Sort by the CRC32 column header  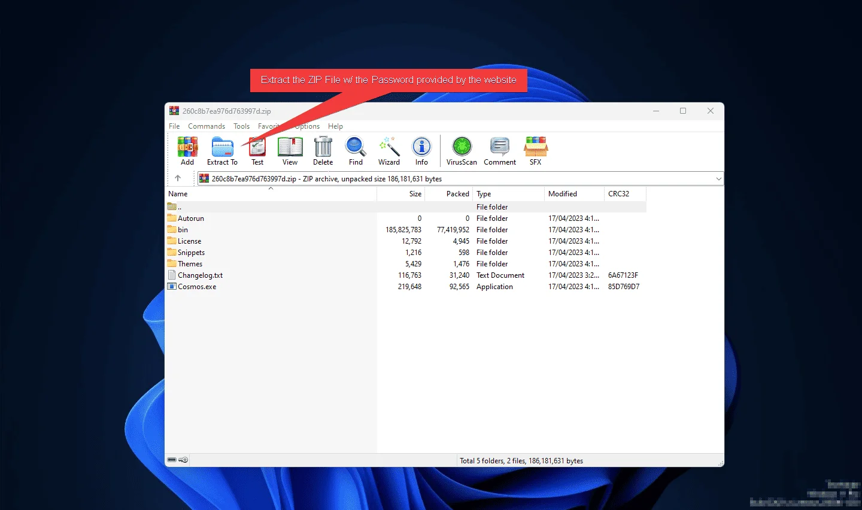point(626,194)
